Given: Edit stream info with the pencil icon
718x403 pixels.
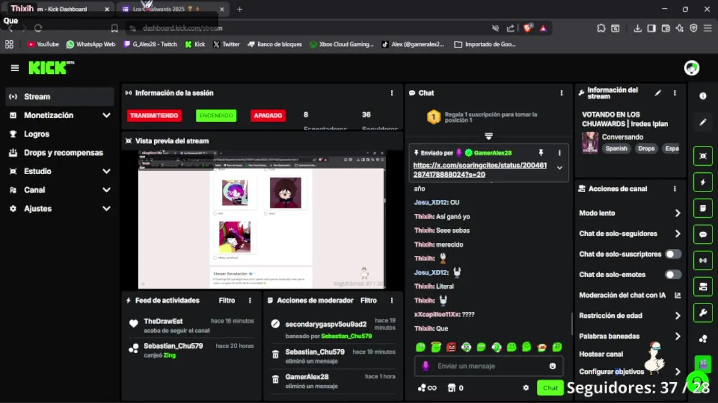Looking at the screenshot, I should click(658, 93).
